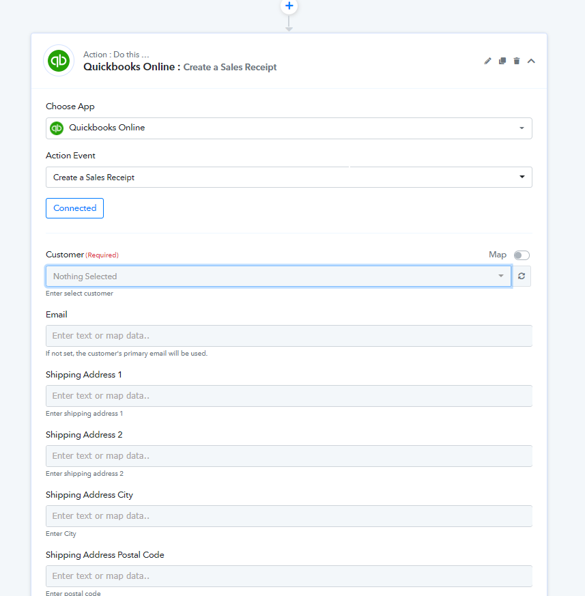Click the Shipping Address Postal Code field
The height and width of the screenshot is (596, 585).
[289, 576]
